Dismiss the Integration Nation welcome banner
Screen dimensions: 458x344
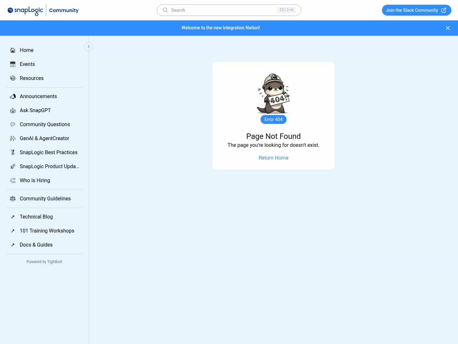448,28
